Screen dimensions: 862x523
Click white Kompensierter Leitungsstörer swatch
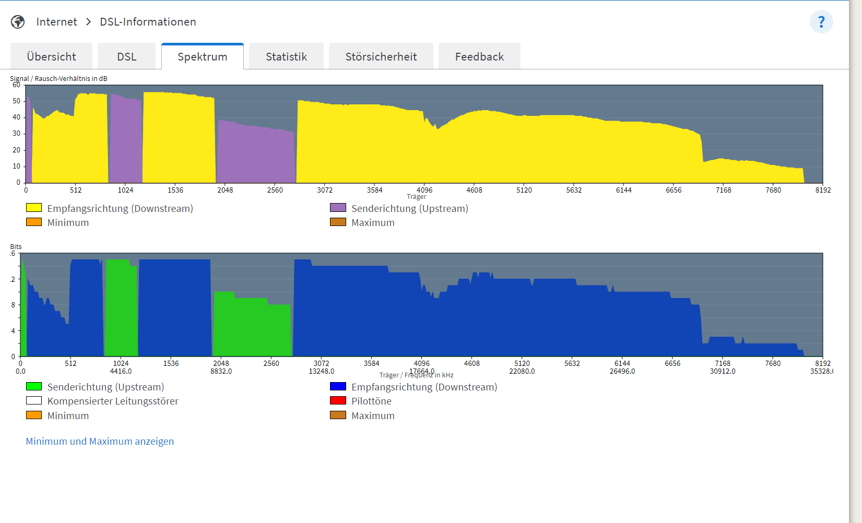pyautogui.click(x=34, y=400)
